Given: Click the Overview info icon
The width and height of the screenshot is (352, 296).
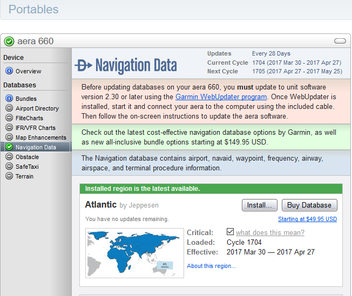Looking at the screenshot, I should 9,71.
